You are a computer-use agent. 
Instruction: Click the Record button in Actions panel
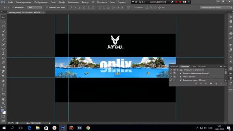click(x=201, y=84)
